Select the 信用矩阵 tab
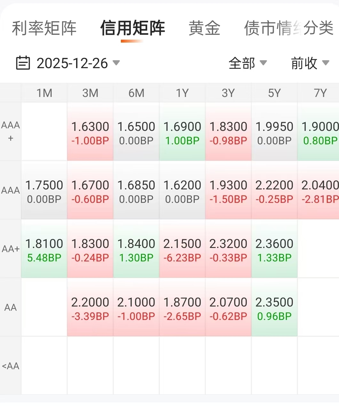The height and width of the screenshot is (406, 339). tap(132, 28)
